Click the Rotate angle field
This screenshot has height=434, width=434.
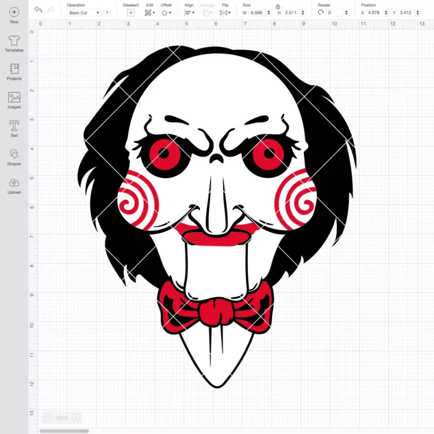335,12
